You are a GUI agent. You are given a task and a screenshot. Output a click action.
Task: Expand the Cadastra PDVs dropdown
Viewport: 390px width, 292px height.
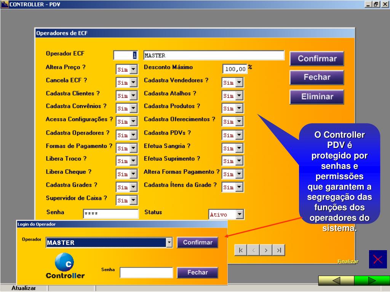[x=239, y=135]
